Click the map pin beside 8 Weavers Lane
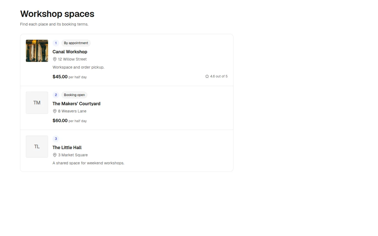Viewport: 378px width, 236px height. (55, 111)
